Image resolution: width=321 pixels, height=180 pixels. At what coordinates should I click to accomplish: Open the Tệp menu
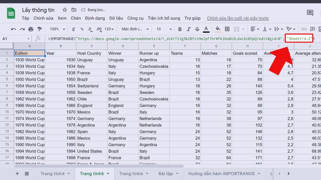tap(26, 18)
